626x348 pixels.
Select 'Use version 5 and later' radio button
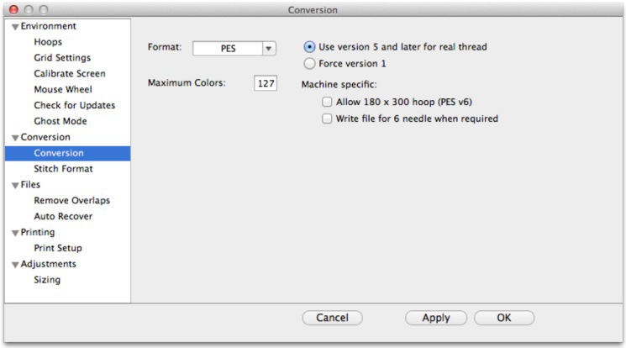coord(310,47)
